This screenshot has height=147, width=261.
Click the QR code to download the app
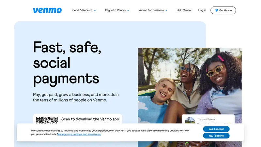(47, 120)
